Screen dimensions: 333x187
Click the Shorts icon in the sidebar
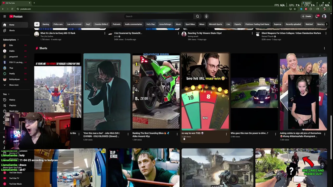click(x=4, y=30)
